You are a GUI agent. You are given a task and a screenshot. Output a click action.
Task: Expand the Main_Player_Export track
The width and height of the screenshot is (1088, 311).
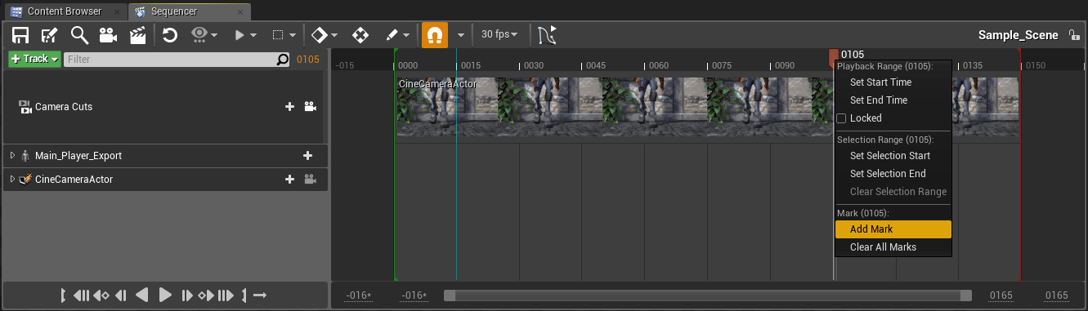pos(12,155)
